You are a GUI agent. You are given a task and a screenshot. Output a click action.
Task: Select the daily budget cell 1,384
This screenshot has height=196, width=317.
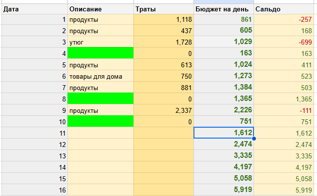pyautogui.click(x=224, y=88)
